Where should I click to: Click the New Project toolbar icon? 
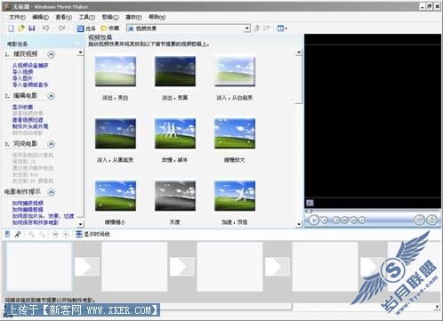(x=11, y=28)
